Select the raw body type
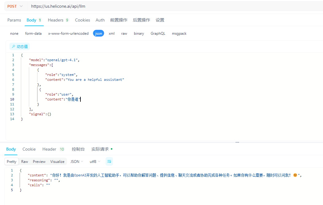The width and height of the screenshot is (323, 205). click(x=124, y=34)
